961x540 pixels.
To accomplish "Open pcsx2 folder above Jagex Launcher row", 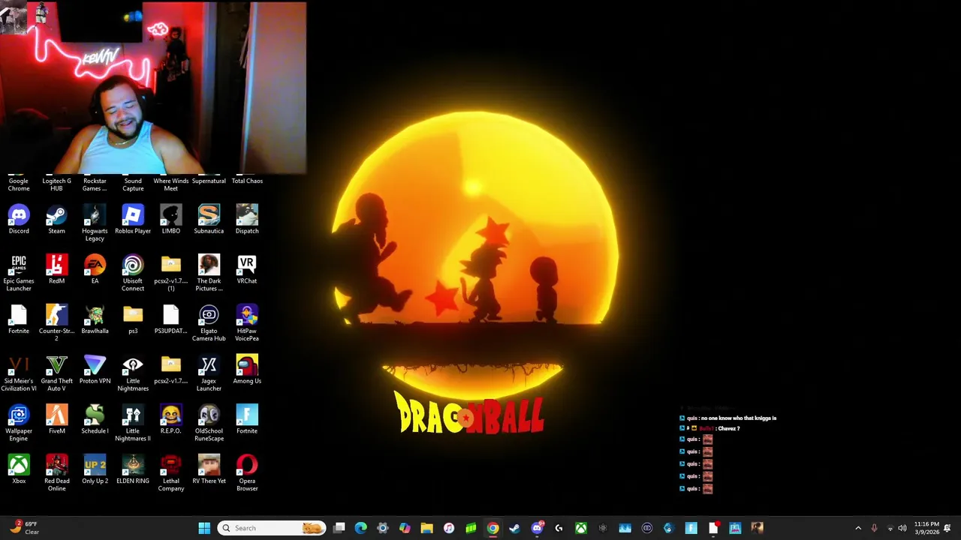I will click(x=171, y=370).
